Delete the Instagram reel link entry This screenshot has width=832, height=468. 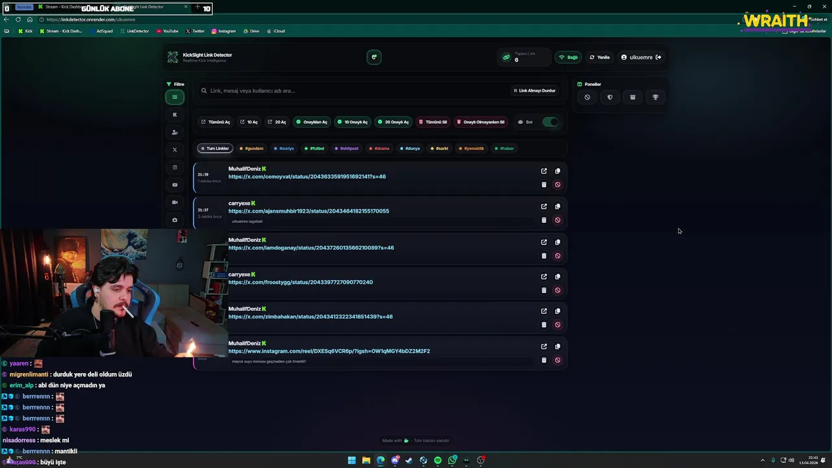tap(544, 360)
